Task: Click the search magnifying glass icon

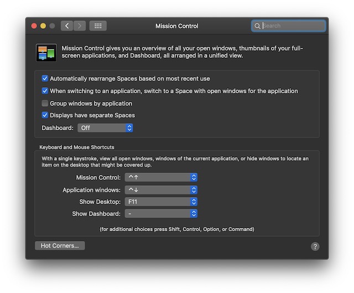Action: [x=257, y=26]
